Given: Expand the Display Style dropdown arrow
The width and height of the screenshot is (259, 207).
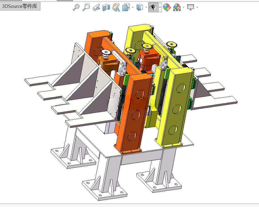Looking at the screenshot, I should (x=146, y=7).
